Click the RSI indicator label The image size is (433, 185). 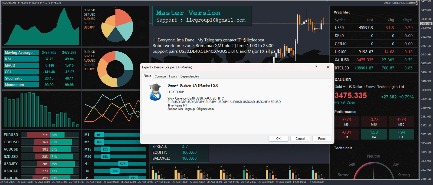[21, 59]
